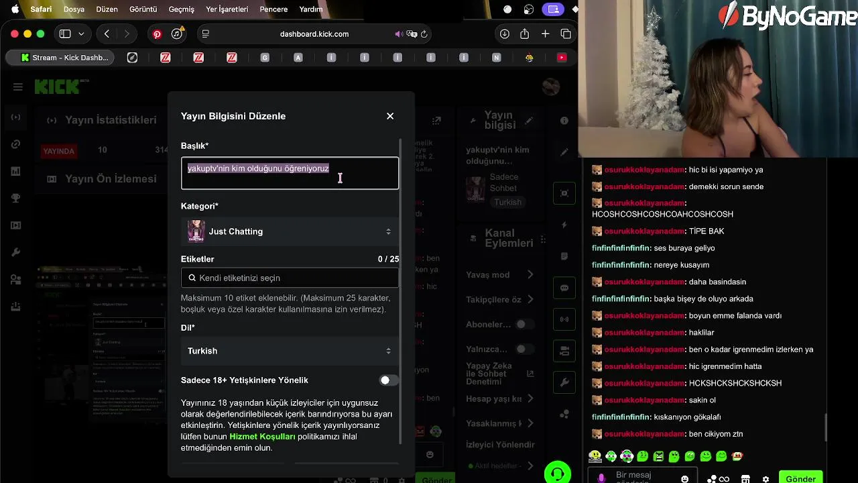
Task: Open the Yardım menu
Action: [x=311, y=9]
